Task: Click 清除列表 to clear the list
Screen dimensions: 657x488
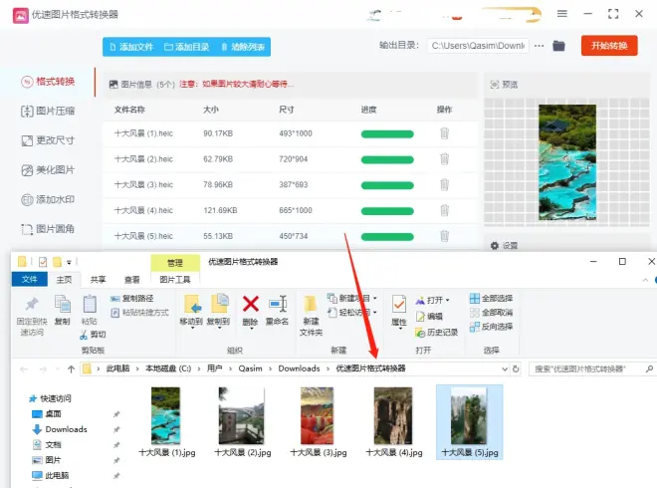Action: [243, 47]
